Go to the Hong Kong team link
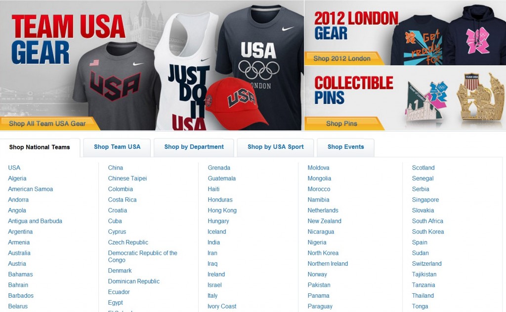Image resolution: width=506 pixels, height=312 pixels. click(222, 210)
